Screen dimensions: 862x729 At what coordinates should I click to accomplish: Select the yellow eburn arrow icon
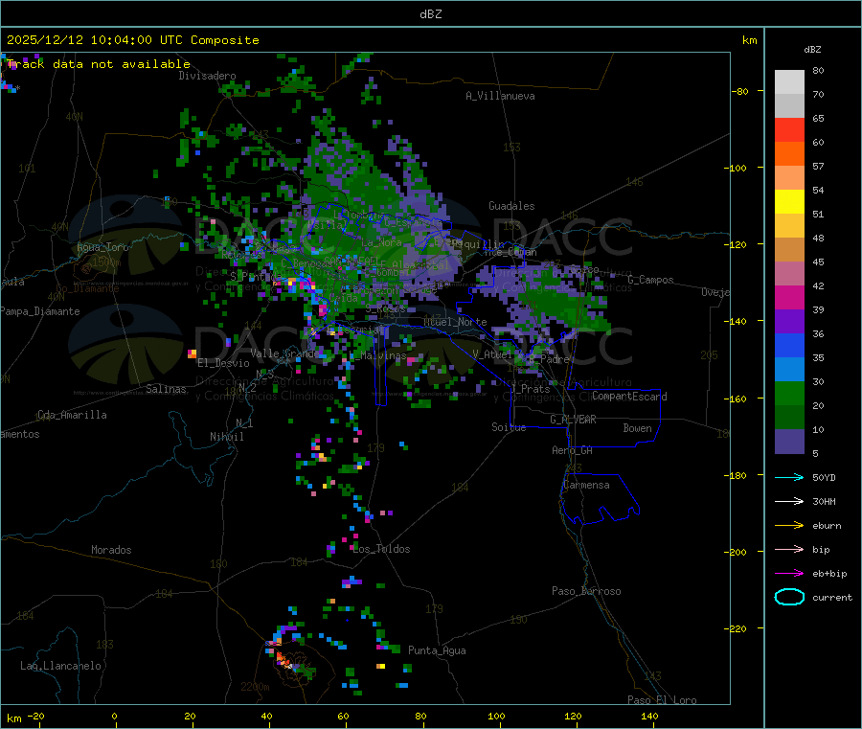click(789, 526)
